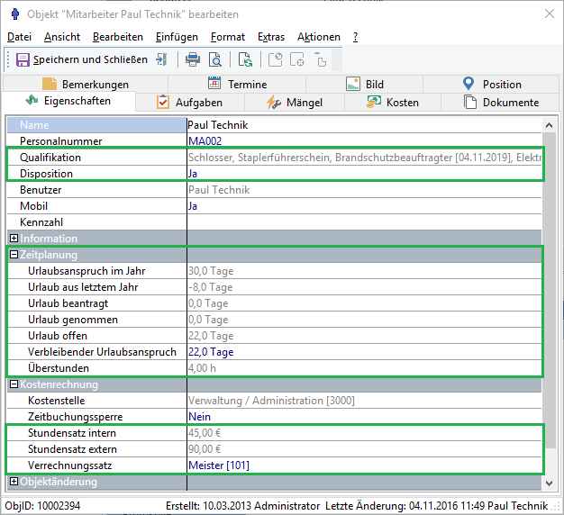Click the scrollbar up arrow
This screenshot has height=515, width=564.
[x=549, y=125]
